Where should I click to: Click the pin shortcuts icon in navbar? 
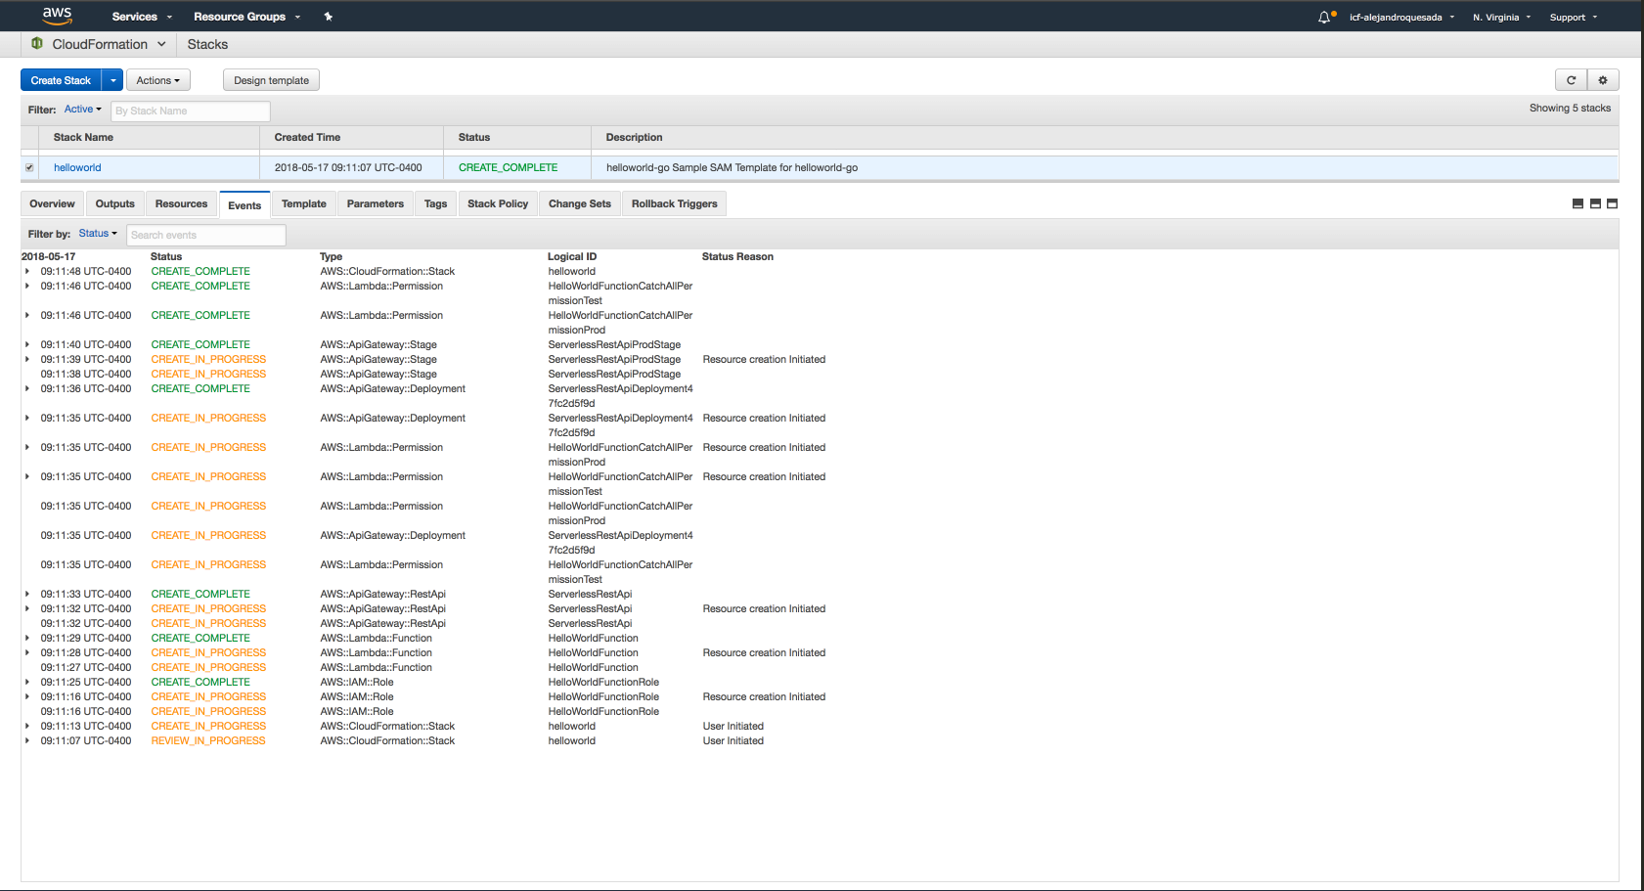(329, 17)
